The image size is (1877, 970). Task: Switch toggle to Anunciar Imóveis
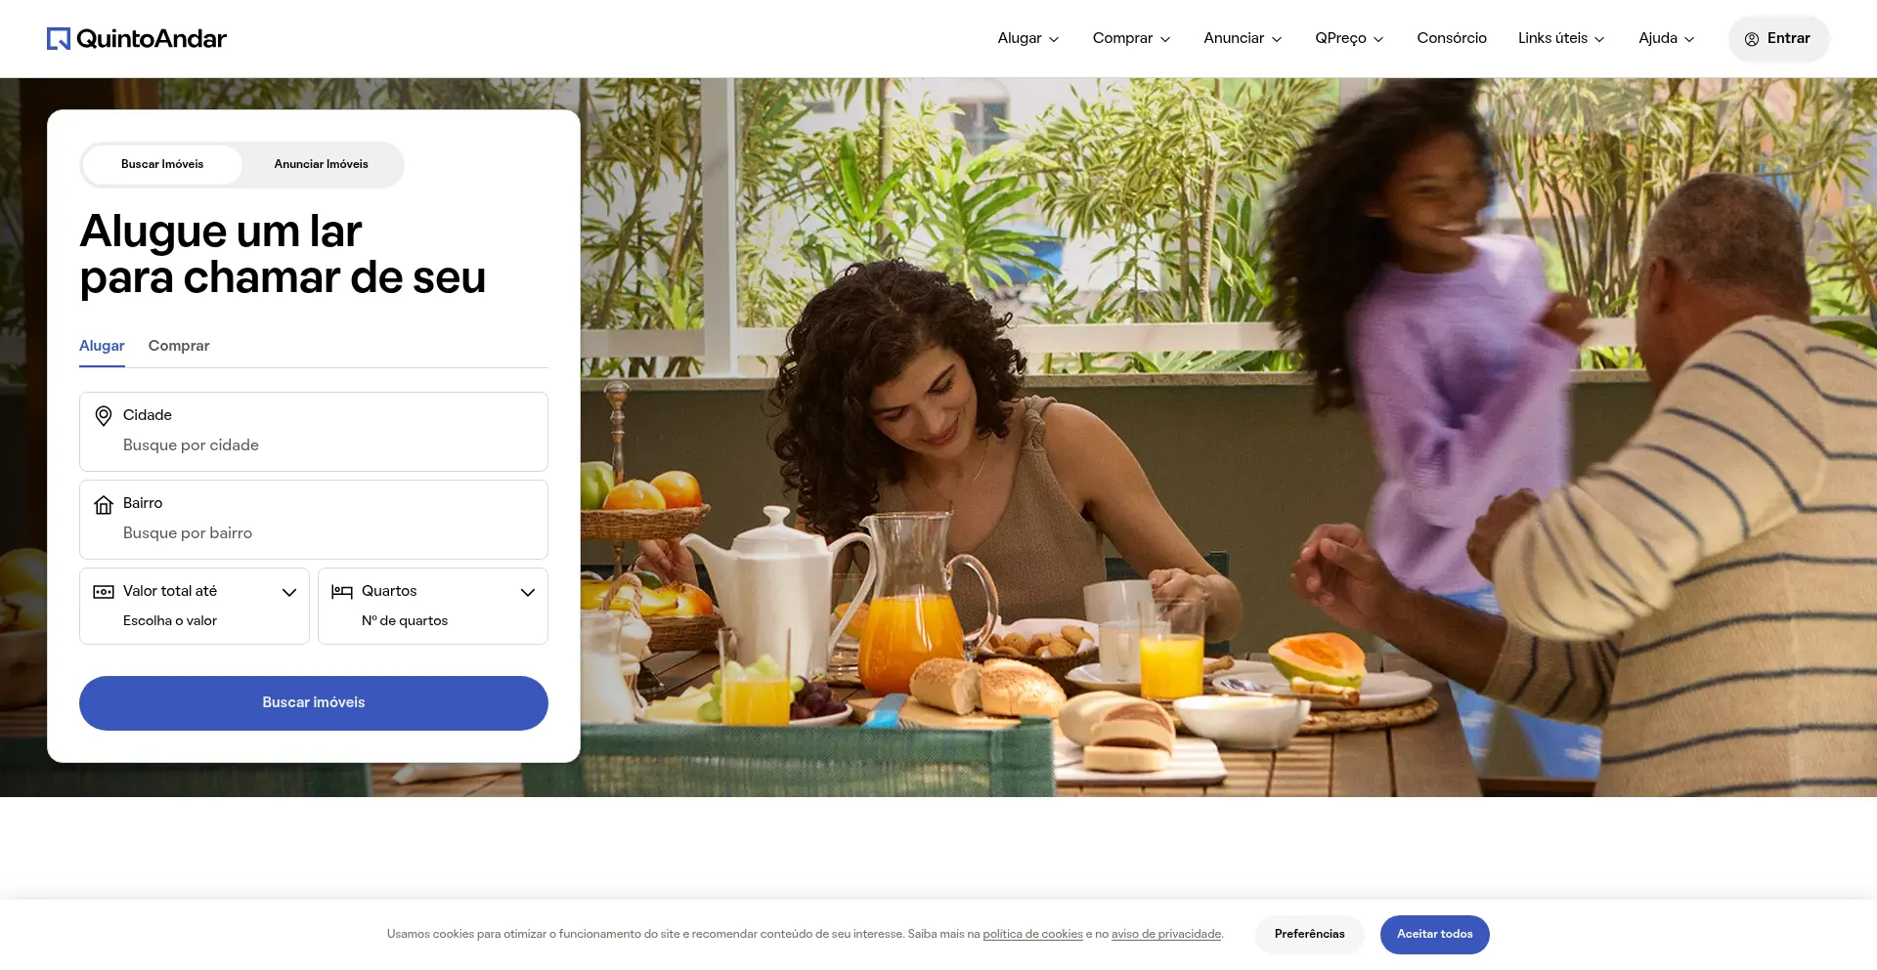[321, 164]
